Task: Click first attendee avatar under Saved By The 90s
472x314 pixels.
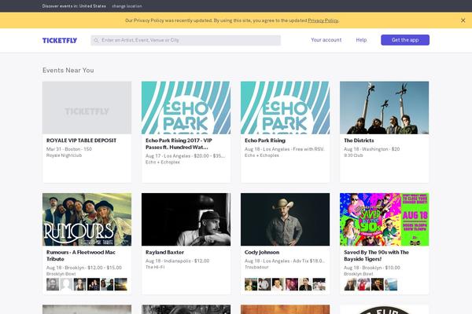Action: (x=350, y=284)
